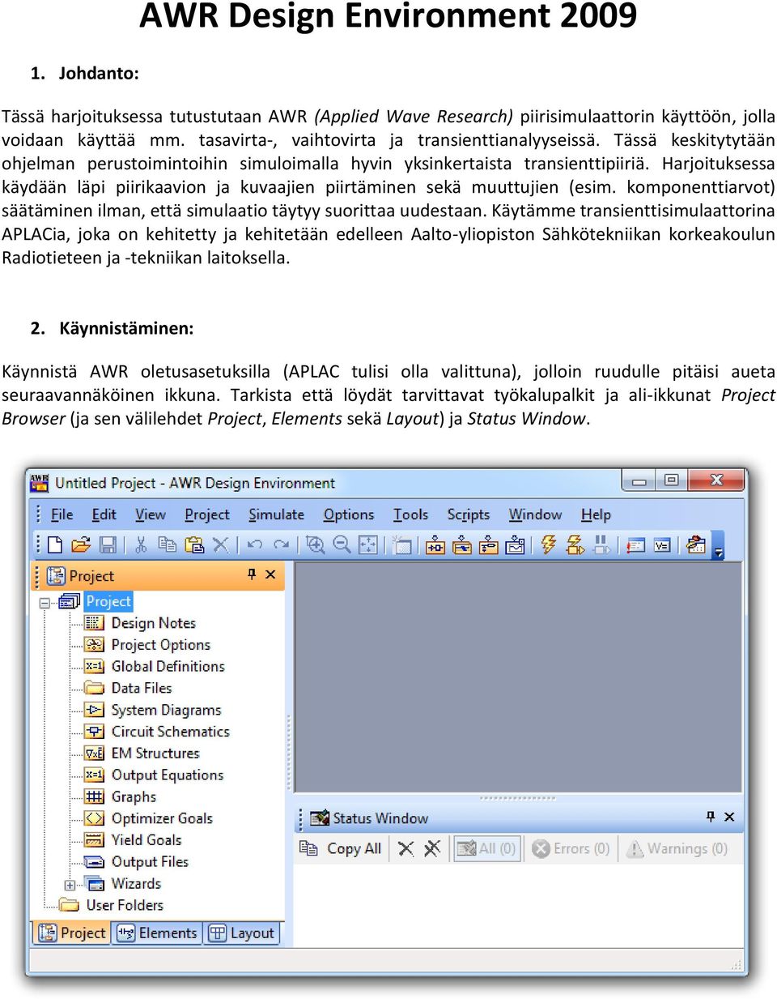
Task: Click the Cut scissors icon
Action: (141, 544)
